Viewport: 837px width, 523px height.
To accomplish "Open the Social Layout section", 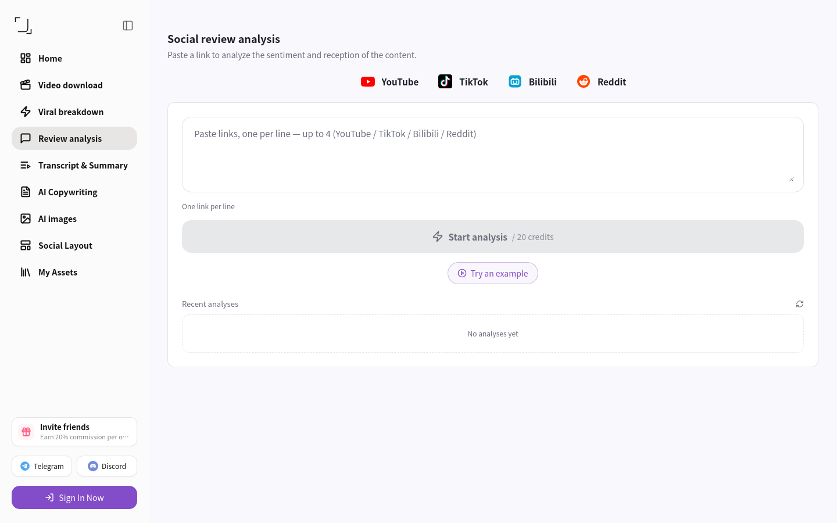I will (x=74, y=245).
